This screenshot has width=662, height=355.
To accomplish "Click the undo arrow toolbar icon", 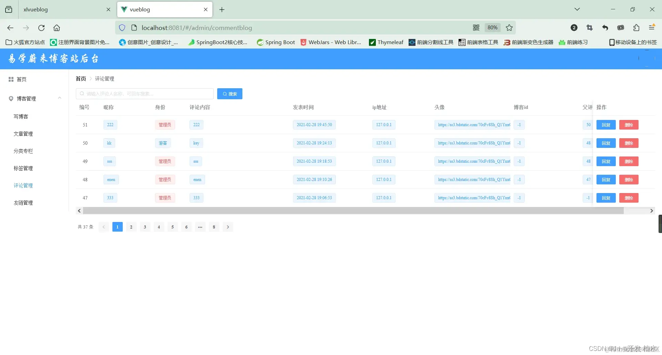I will click(605, 28).
